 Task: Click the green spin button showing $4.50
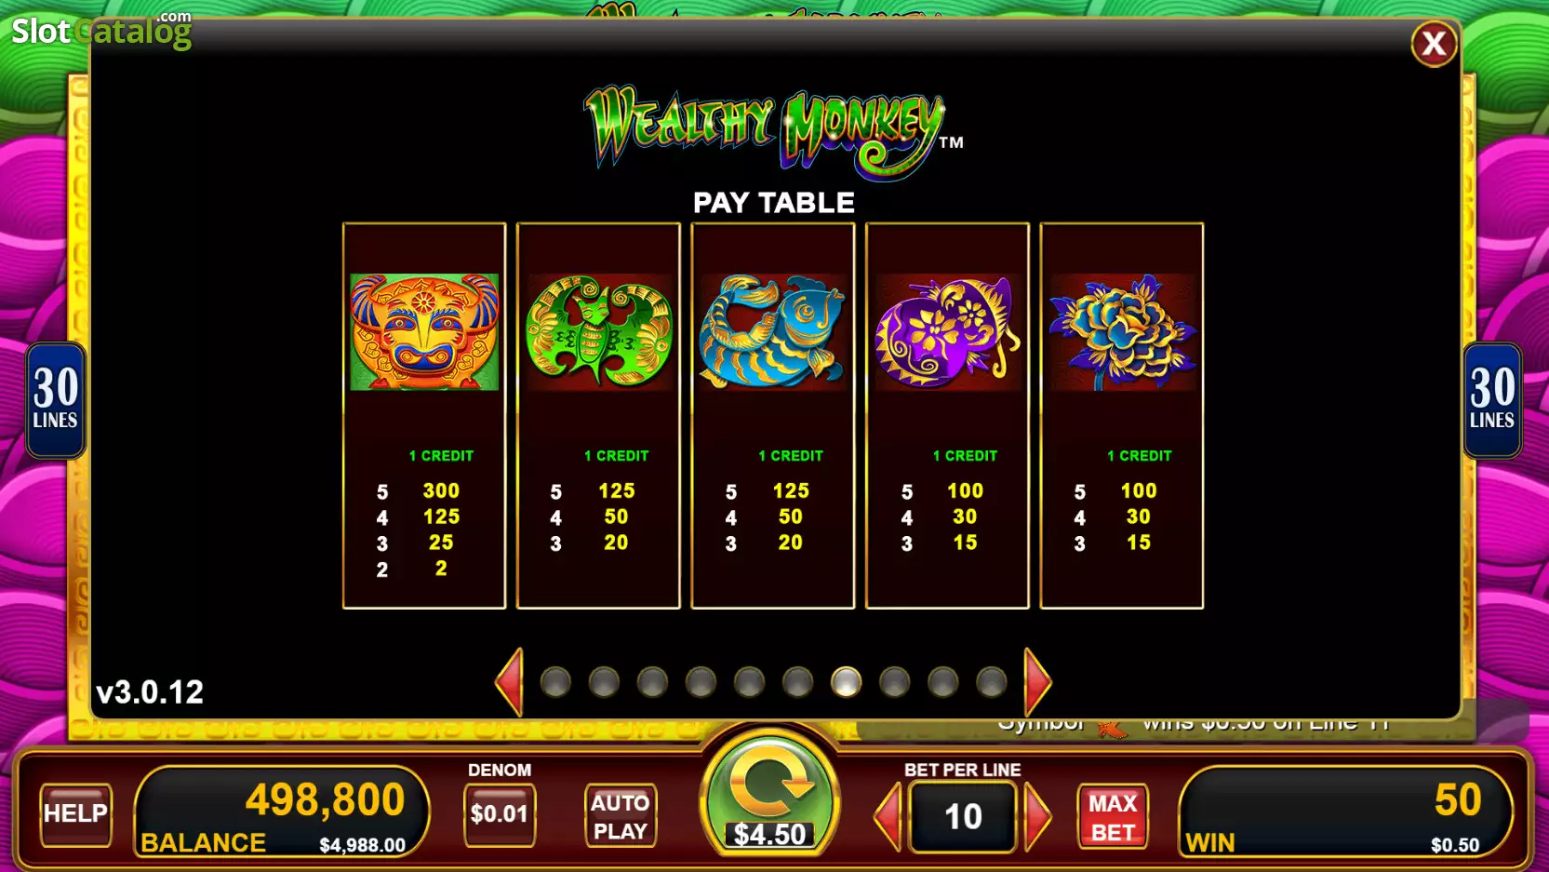point(770,794)
